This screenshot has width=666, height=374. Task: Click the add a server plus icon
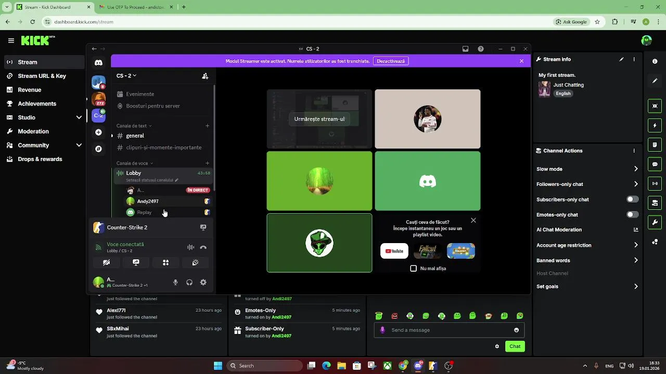click(x=98, y=132)
